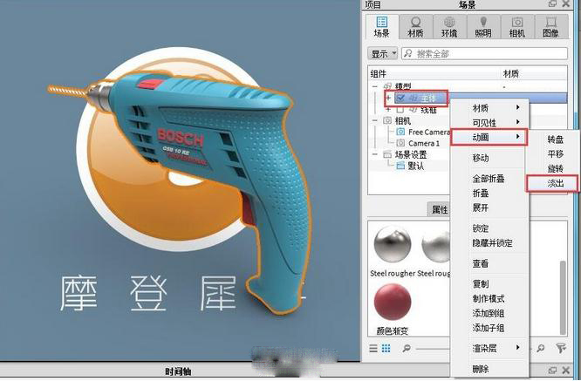Select the 默认 scene set
This screenshot has width=581, height=381.
(415, 166)
